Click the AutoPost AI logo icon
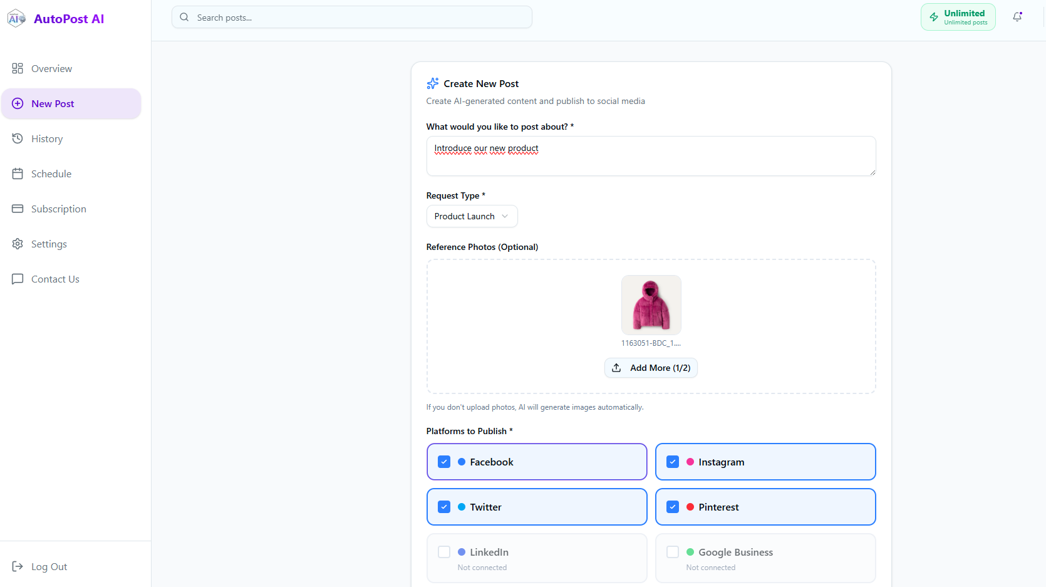 point(16,18)
